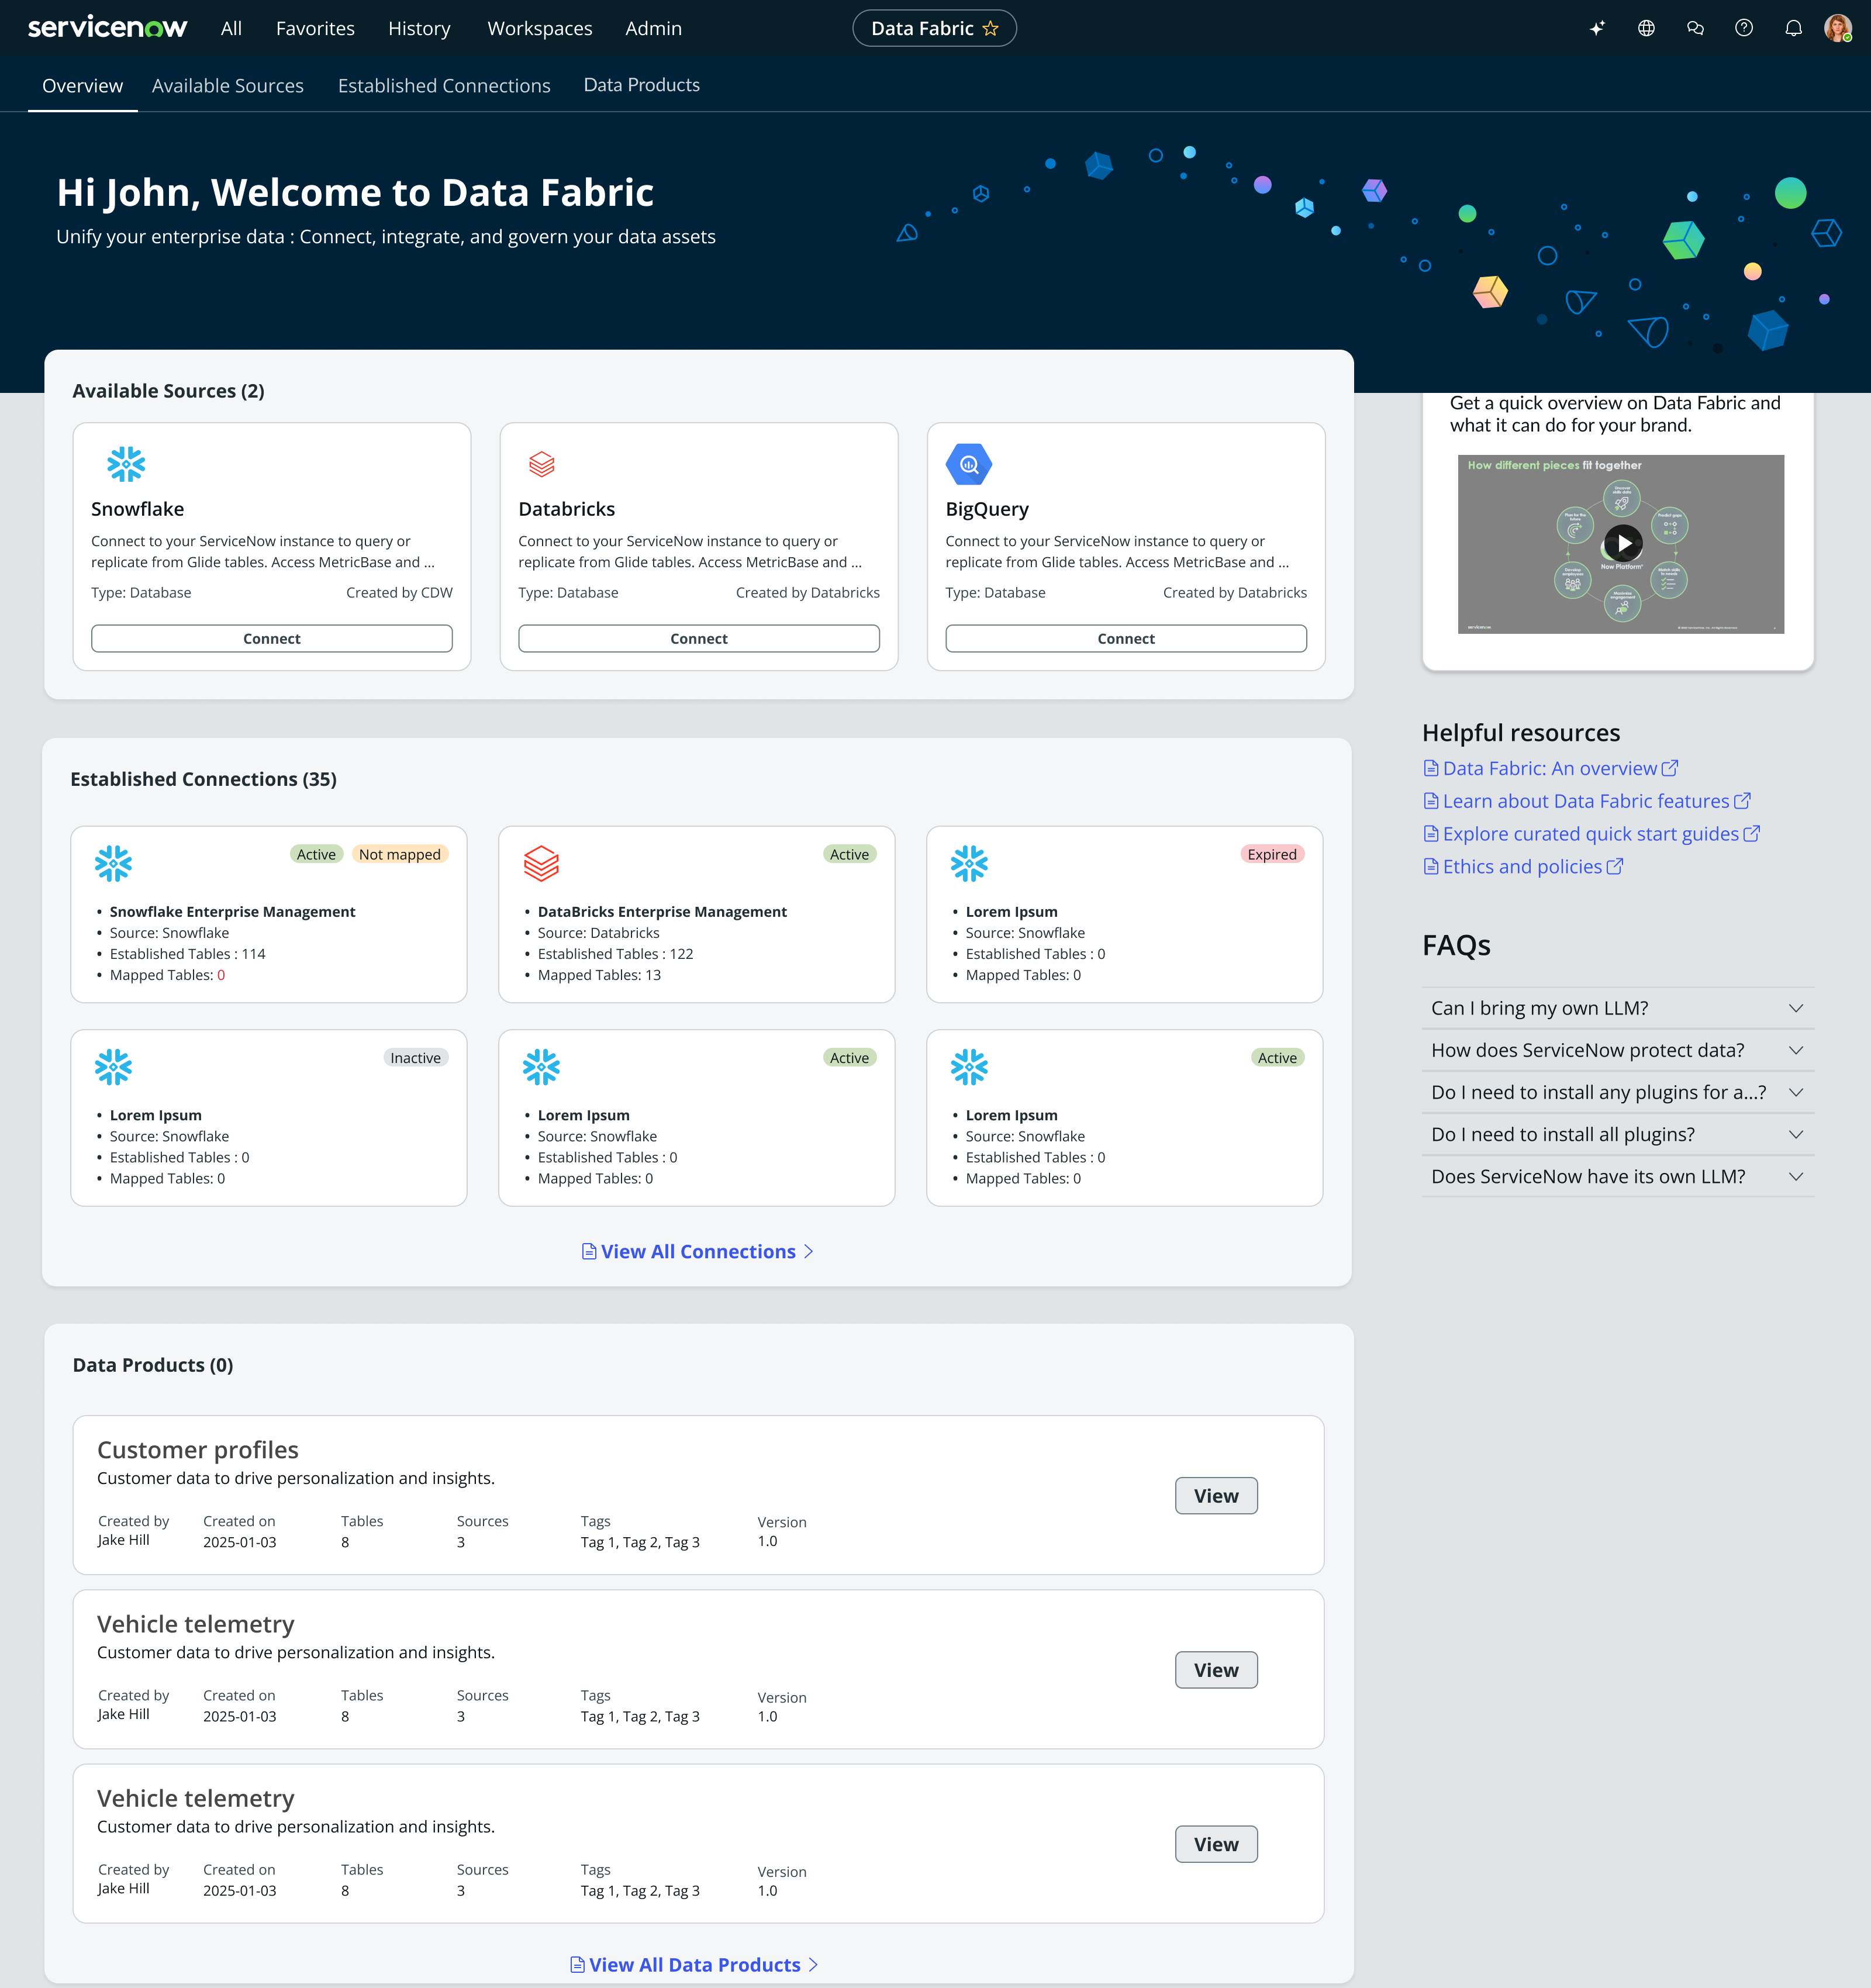Image resolution: width=1871 pixels, height=1988 pixels.
Task: Click the Snowflake icon in Available Sources
Action: coord(126,464)
